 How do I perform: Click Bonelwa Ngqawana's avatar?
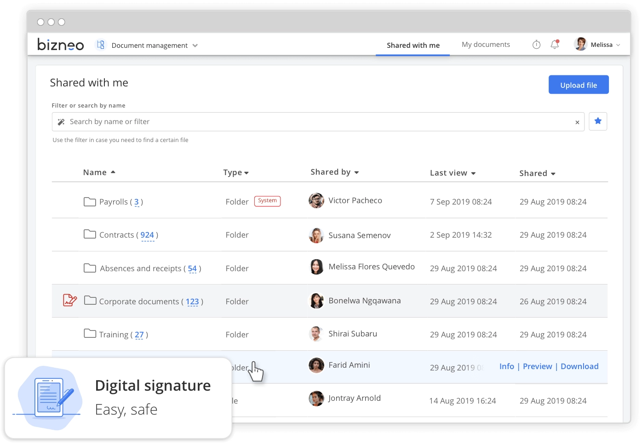(x=316, y=301)
